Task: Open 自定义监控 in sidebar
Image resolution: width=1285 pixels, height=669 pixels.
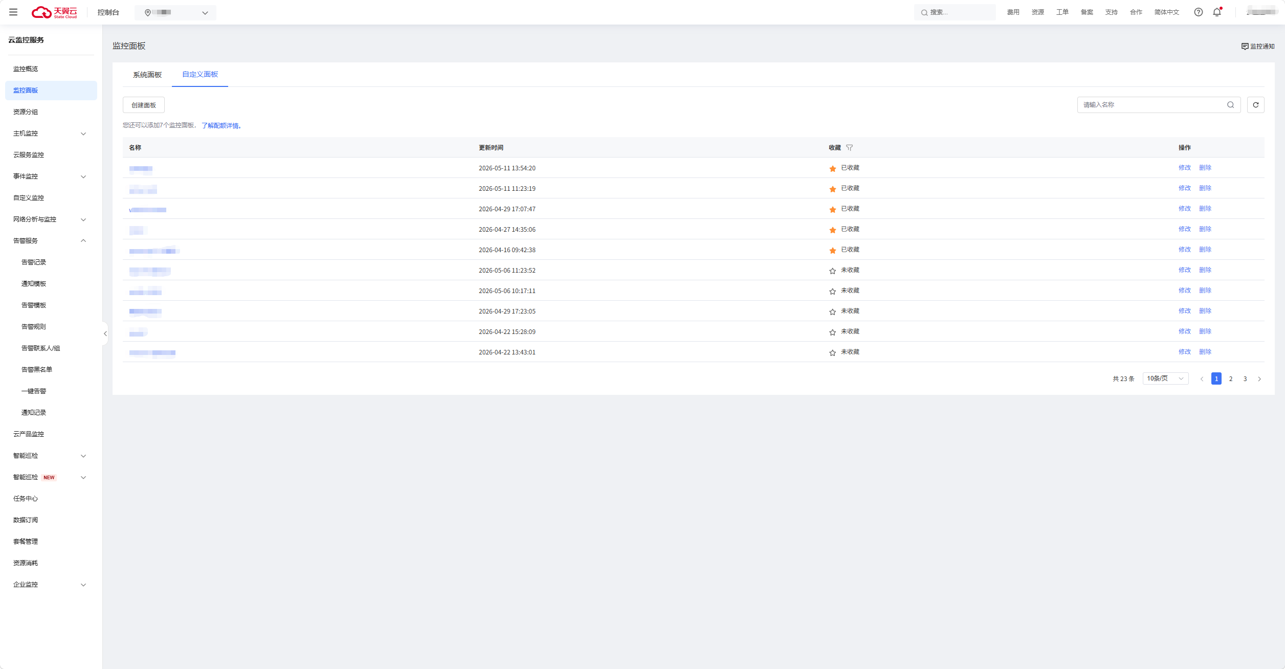Action: point(29,198)
